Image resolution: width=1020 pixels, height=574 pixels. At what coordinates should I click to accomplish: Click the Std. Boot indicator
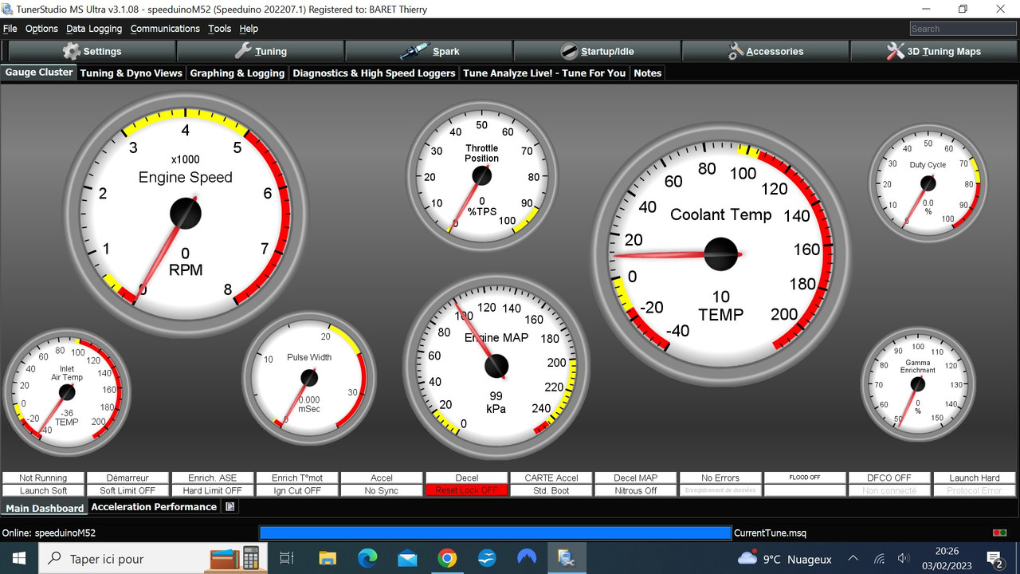(x=551, y=490)
